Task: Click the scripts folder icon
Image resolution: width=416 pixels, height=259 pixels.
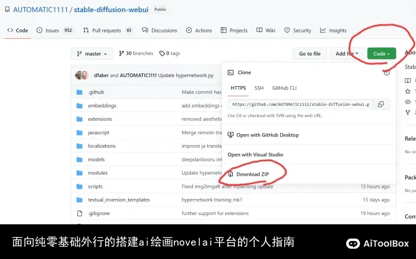Action: pyautogui.click(x=79, y=187)
